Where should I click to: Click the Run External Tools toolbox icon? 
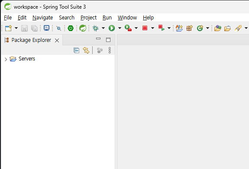tap(128, 28)
